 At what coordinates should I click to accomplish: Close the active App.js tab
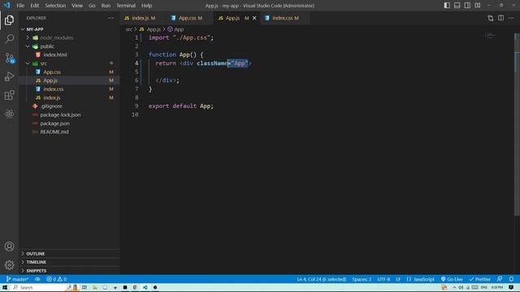254,18
